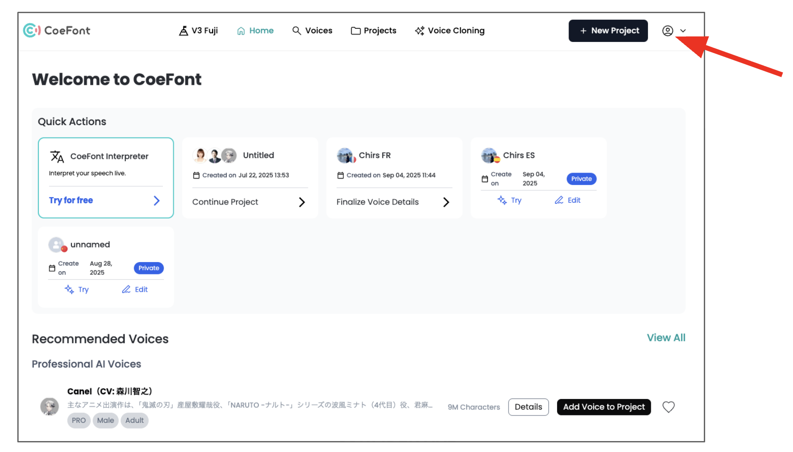The height and width of the screenshot is (452, 793).
Task: Click Try for free link
Action: [71, 200]
